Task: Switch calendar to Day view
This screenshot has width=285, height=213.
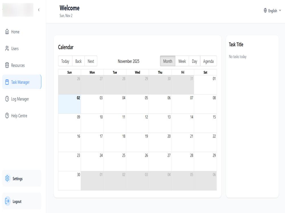Action: click(194, 61)
